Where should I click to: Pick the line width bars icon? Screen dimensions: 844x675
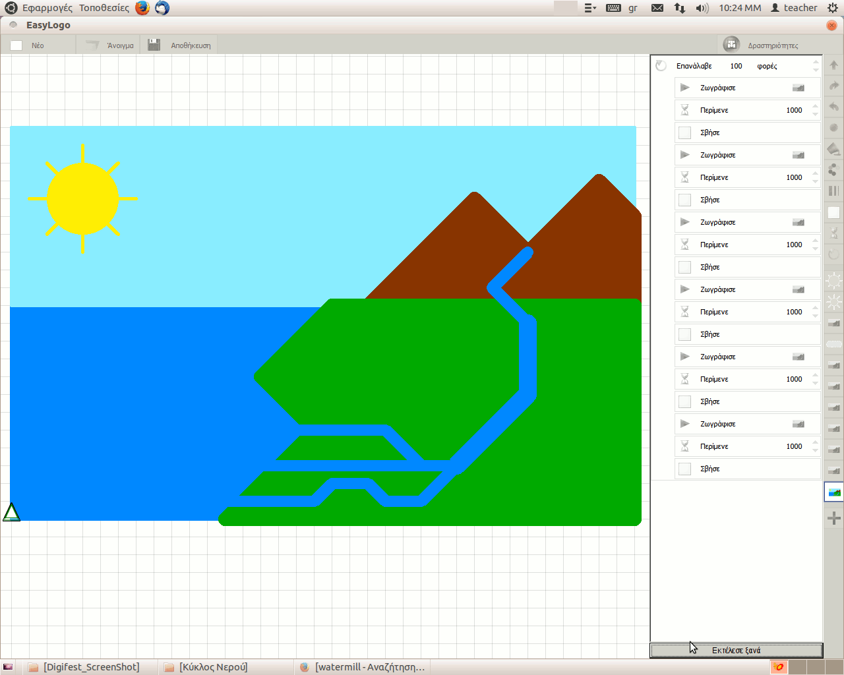833,191
